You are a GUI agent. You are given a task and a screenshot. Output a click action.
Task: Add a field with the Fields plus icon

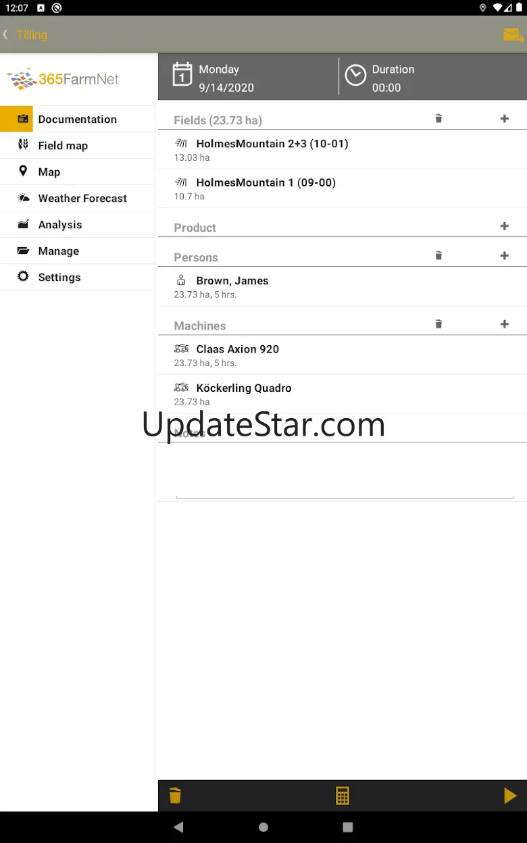[504, 119]
